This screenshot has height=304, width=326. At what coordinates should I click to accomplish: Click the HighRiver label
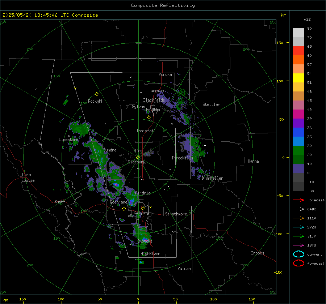click(150, 254)
